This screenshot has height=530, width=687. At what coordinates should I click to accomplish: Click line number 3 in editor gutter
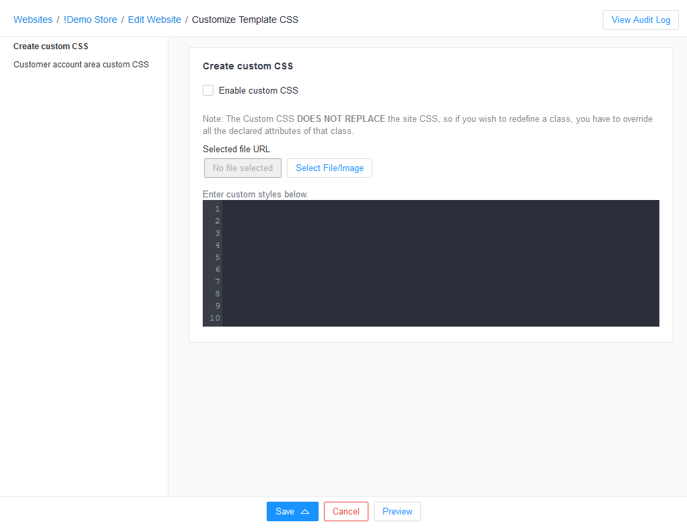tap(217, 233)
